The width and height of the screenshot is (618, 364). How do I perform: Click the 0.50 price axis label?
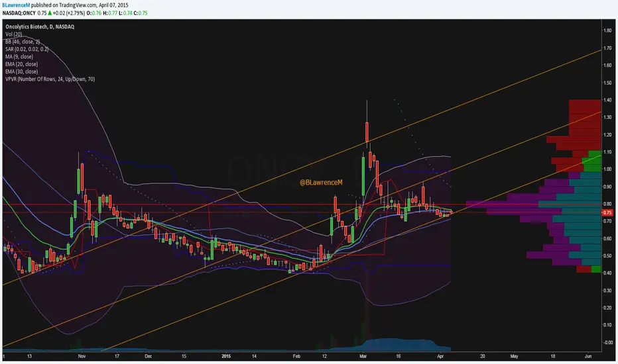(607, 255)
